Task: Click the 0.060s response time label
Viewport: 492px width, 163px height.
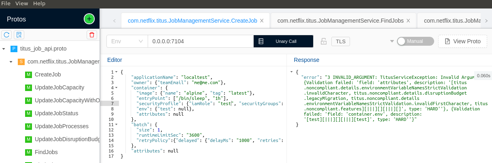Action: pos(484,76)
